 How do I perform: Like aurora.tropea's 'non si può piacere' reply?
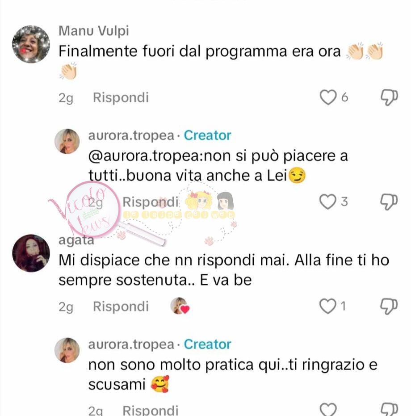[328, 202]
